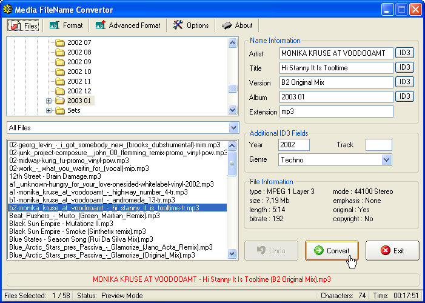Click the ID3 button next to Title
425x303 pixels.
pyautogui.click(x=404, y=67)
